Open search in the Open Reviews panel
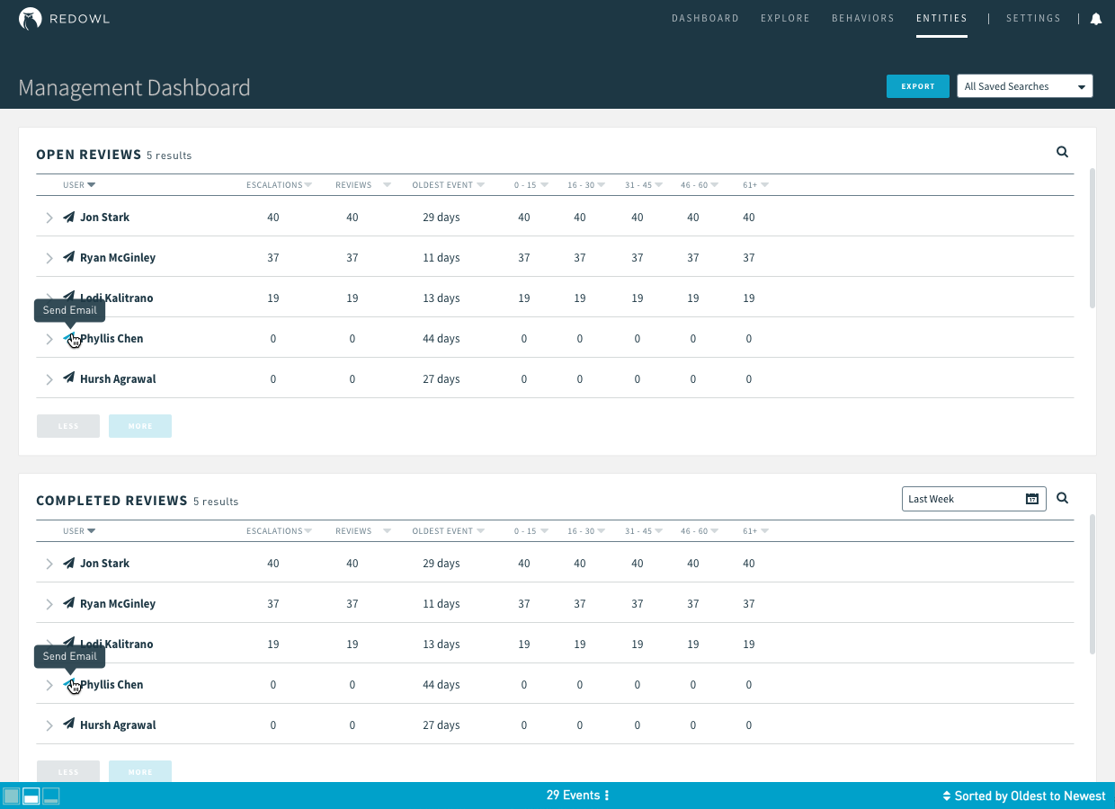Viewport: 1115px width, 809px height. point(1062,152)
